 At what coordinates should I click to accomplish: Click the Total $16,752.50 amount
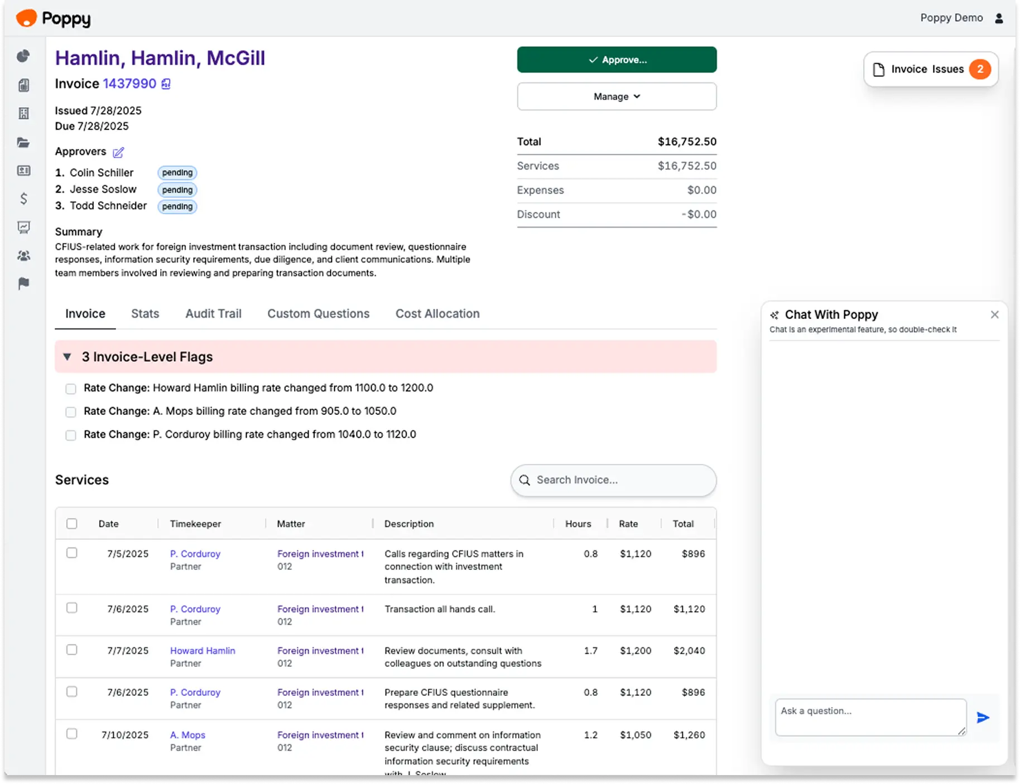[x=687, y=142]
